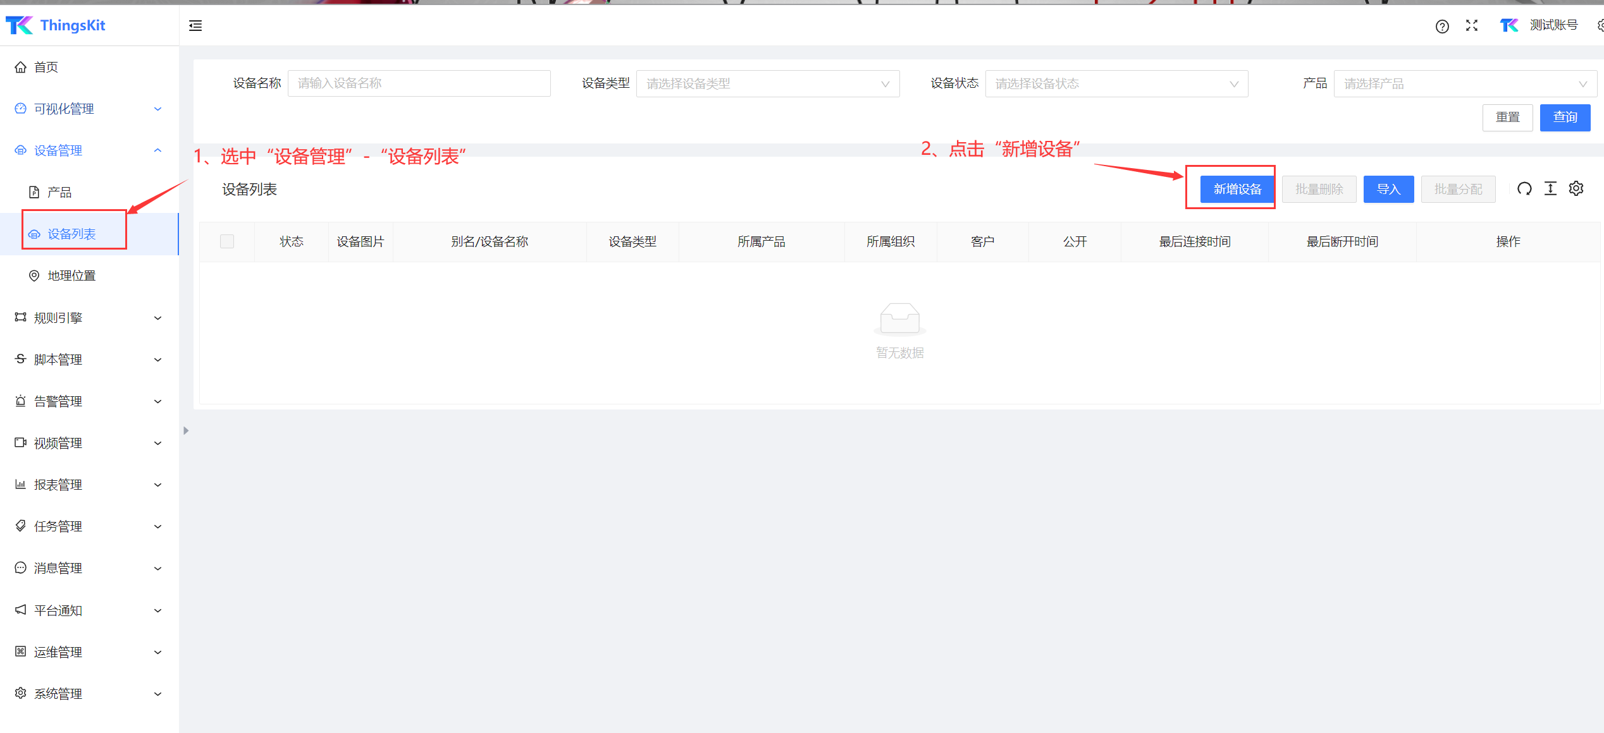Select 地理位置 in sidebar
The height and width of the screenshot is (733, 1604).
[71, 276]
